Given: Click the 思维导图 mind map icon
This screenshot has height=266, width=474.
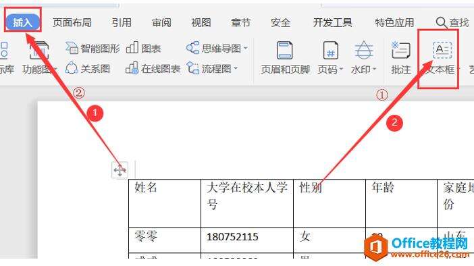Looking at the screenshot, I should 192,48.
